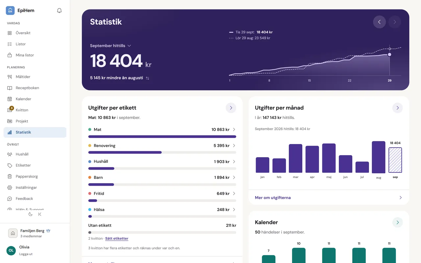This screenshot has width=421, height=263.
Task: Open Utgifter per månad details arrow
Action: point(397,108)
